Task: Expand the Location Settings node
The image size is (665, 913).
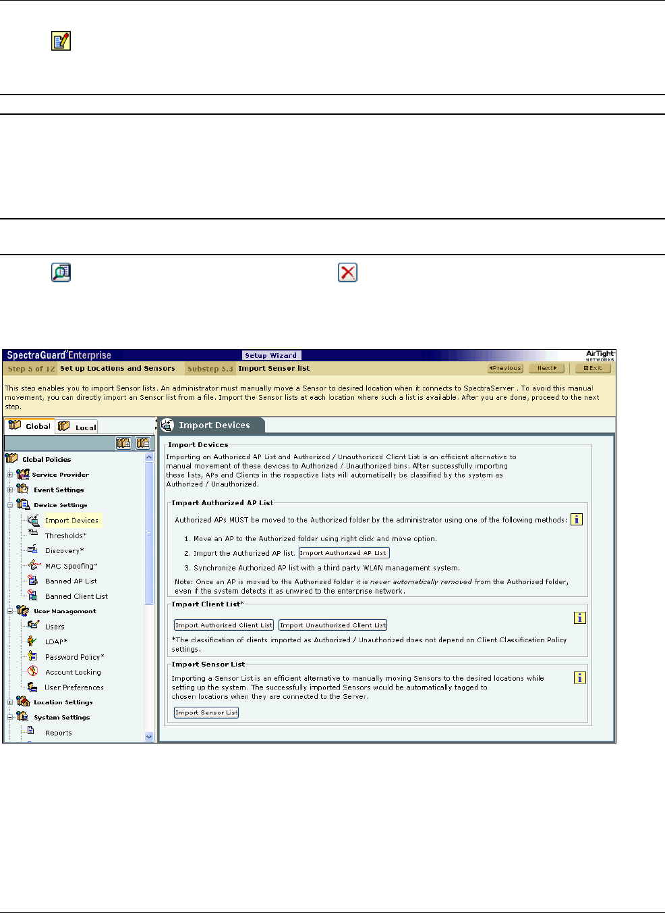Action: 10,702
